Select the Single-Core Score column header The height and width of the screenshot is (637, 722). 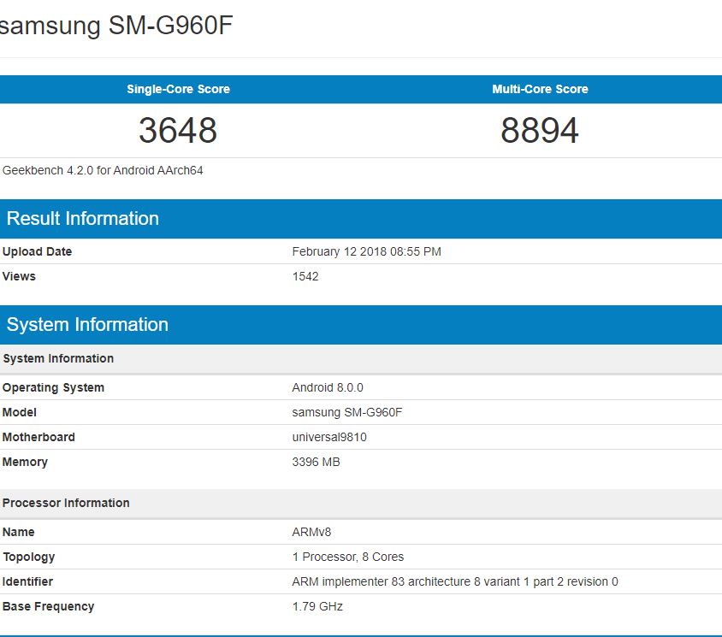point(180,89)
